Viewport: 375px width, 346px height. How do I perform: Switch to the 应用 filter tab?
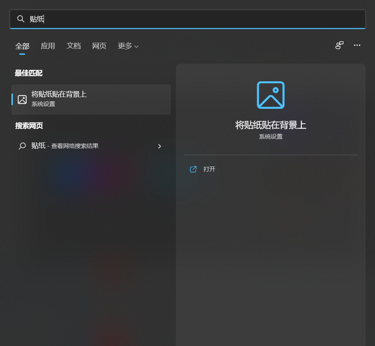48,46
